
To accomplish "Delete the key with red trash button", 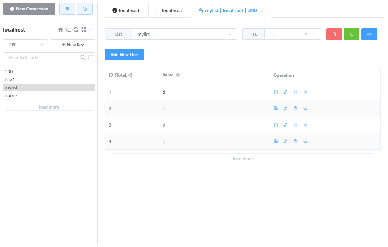I will click(x=334, y=34).
